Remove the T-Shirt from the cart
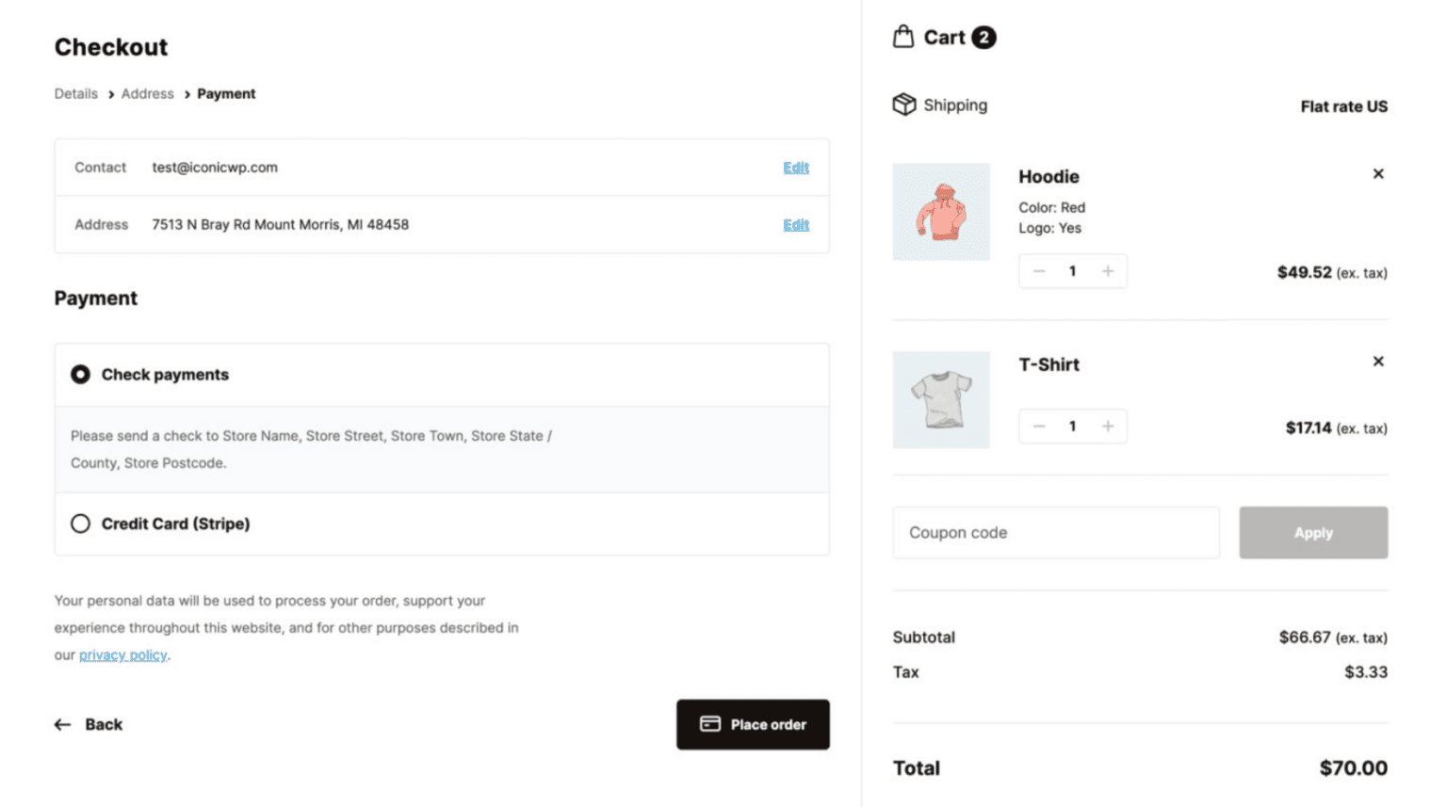The height and width of the screenshot is (807, 1447). 1377,361
